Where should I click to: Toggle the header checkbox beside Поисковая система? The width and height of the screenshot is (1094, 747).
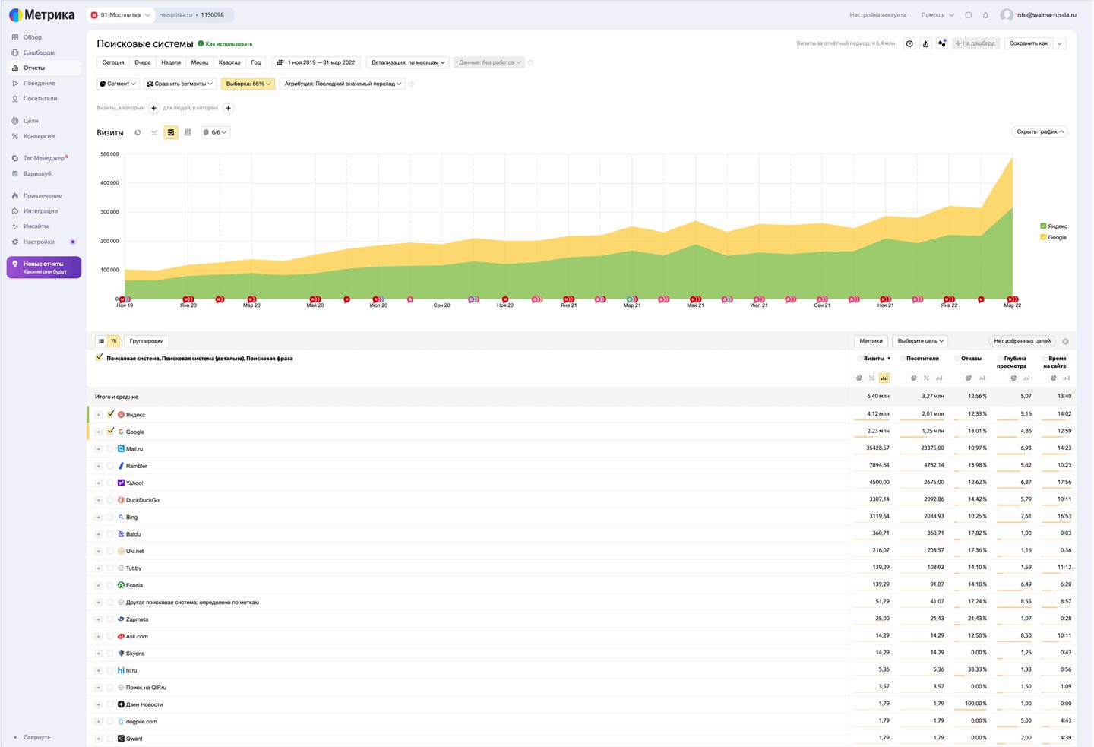click(100, 357)
